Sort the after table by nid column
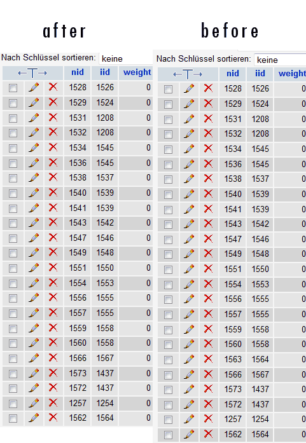The height and width of the screenshot is (443, 306). pos(78,72)
